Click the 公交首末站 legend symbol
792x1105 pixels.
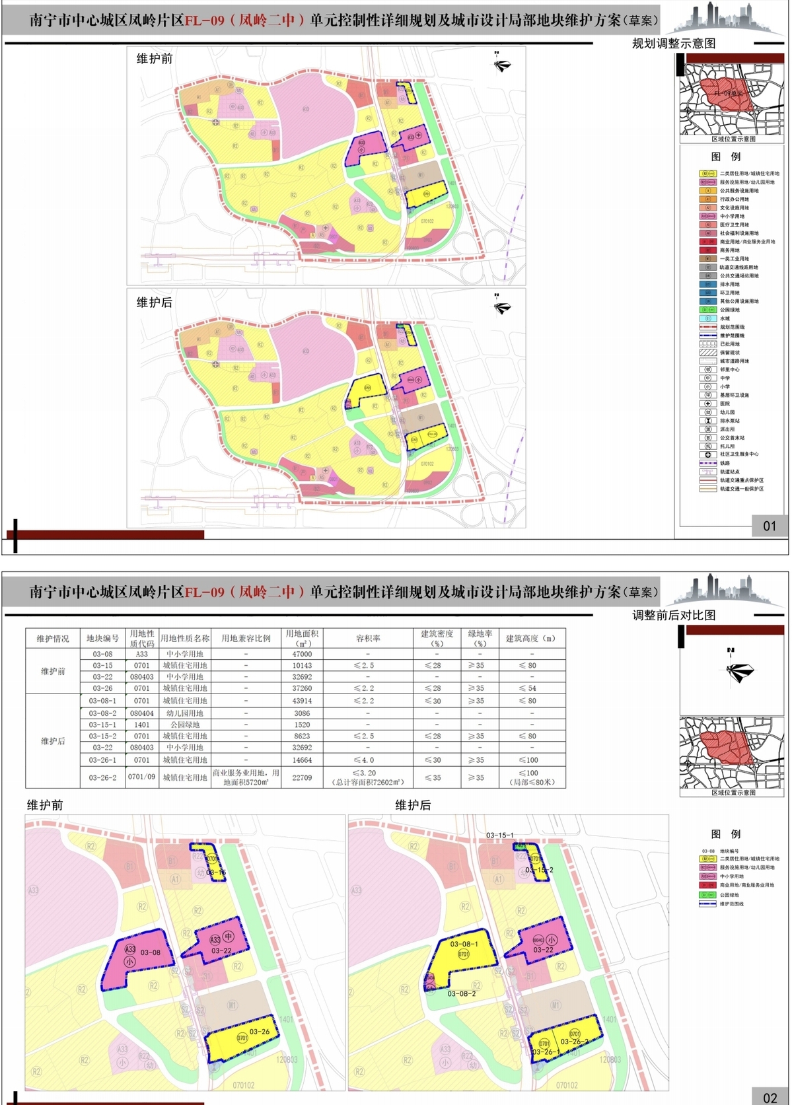[x=707, y=437]
